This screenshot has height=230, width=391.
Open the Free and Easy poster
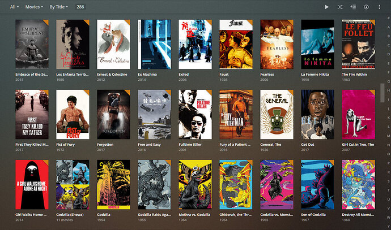(154, 114)
